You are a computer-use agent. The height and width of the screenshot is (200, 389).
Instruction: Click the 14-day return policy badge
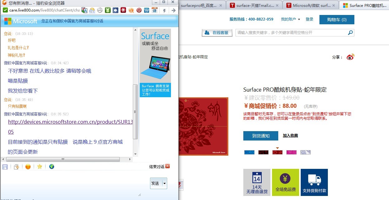coord(257,182)
